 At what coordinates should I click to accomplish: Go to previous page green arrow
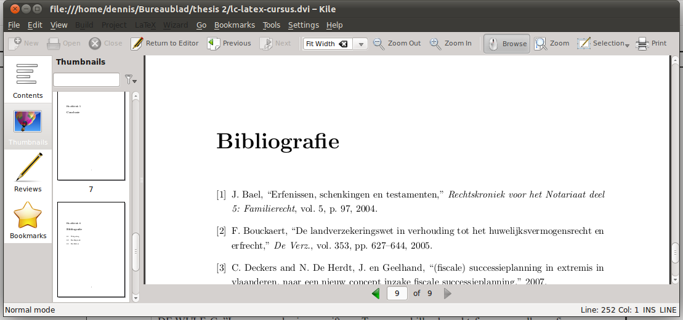(x=376, y=294)
